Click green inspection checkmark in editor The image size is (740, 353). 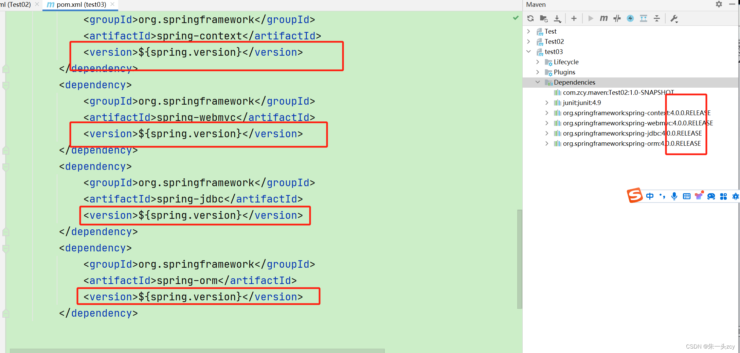click(x=516, y=18)
